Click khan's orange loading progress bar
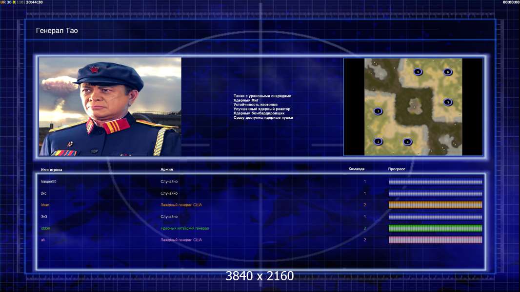 click(436, 205)
